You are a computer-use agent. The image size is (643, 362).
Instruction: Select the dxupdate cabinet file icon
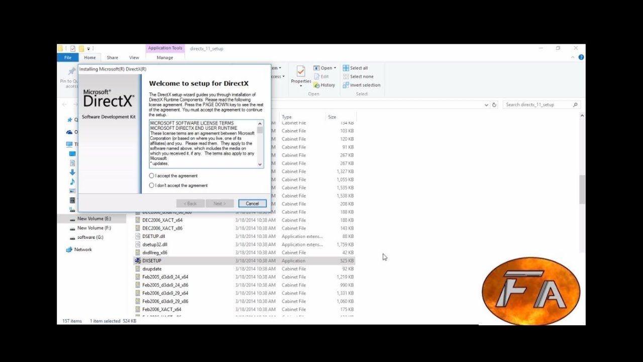pyautogui.click(x=138, y=269)
